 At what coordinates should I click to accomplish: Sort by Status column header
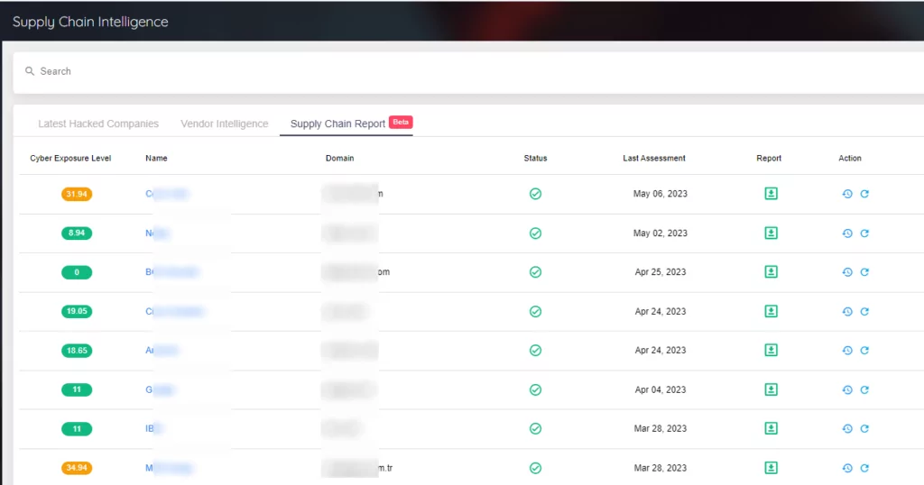click(535, 158)
